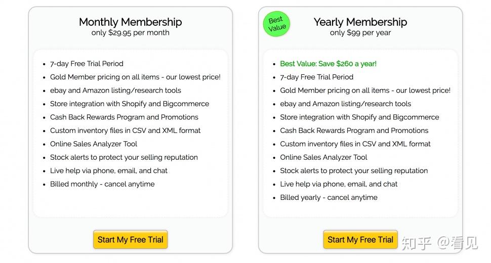Click monthly 'Live help via phone, email' item
The image size is (491, 263).
(x=109, y=171)
